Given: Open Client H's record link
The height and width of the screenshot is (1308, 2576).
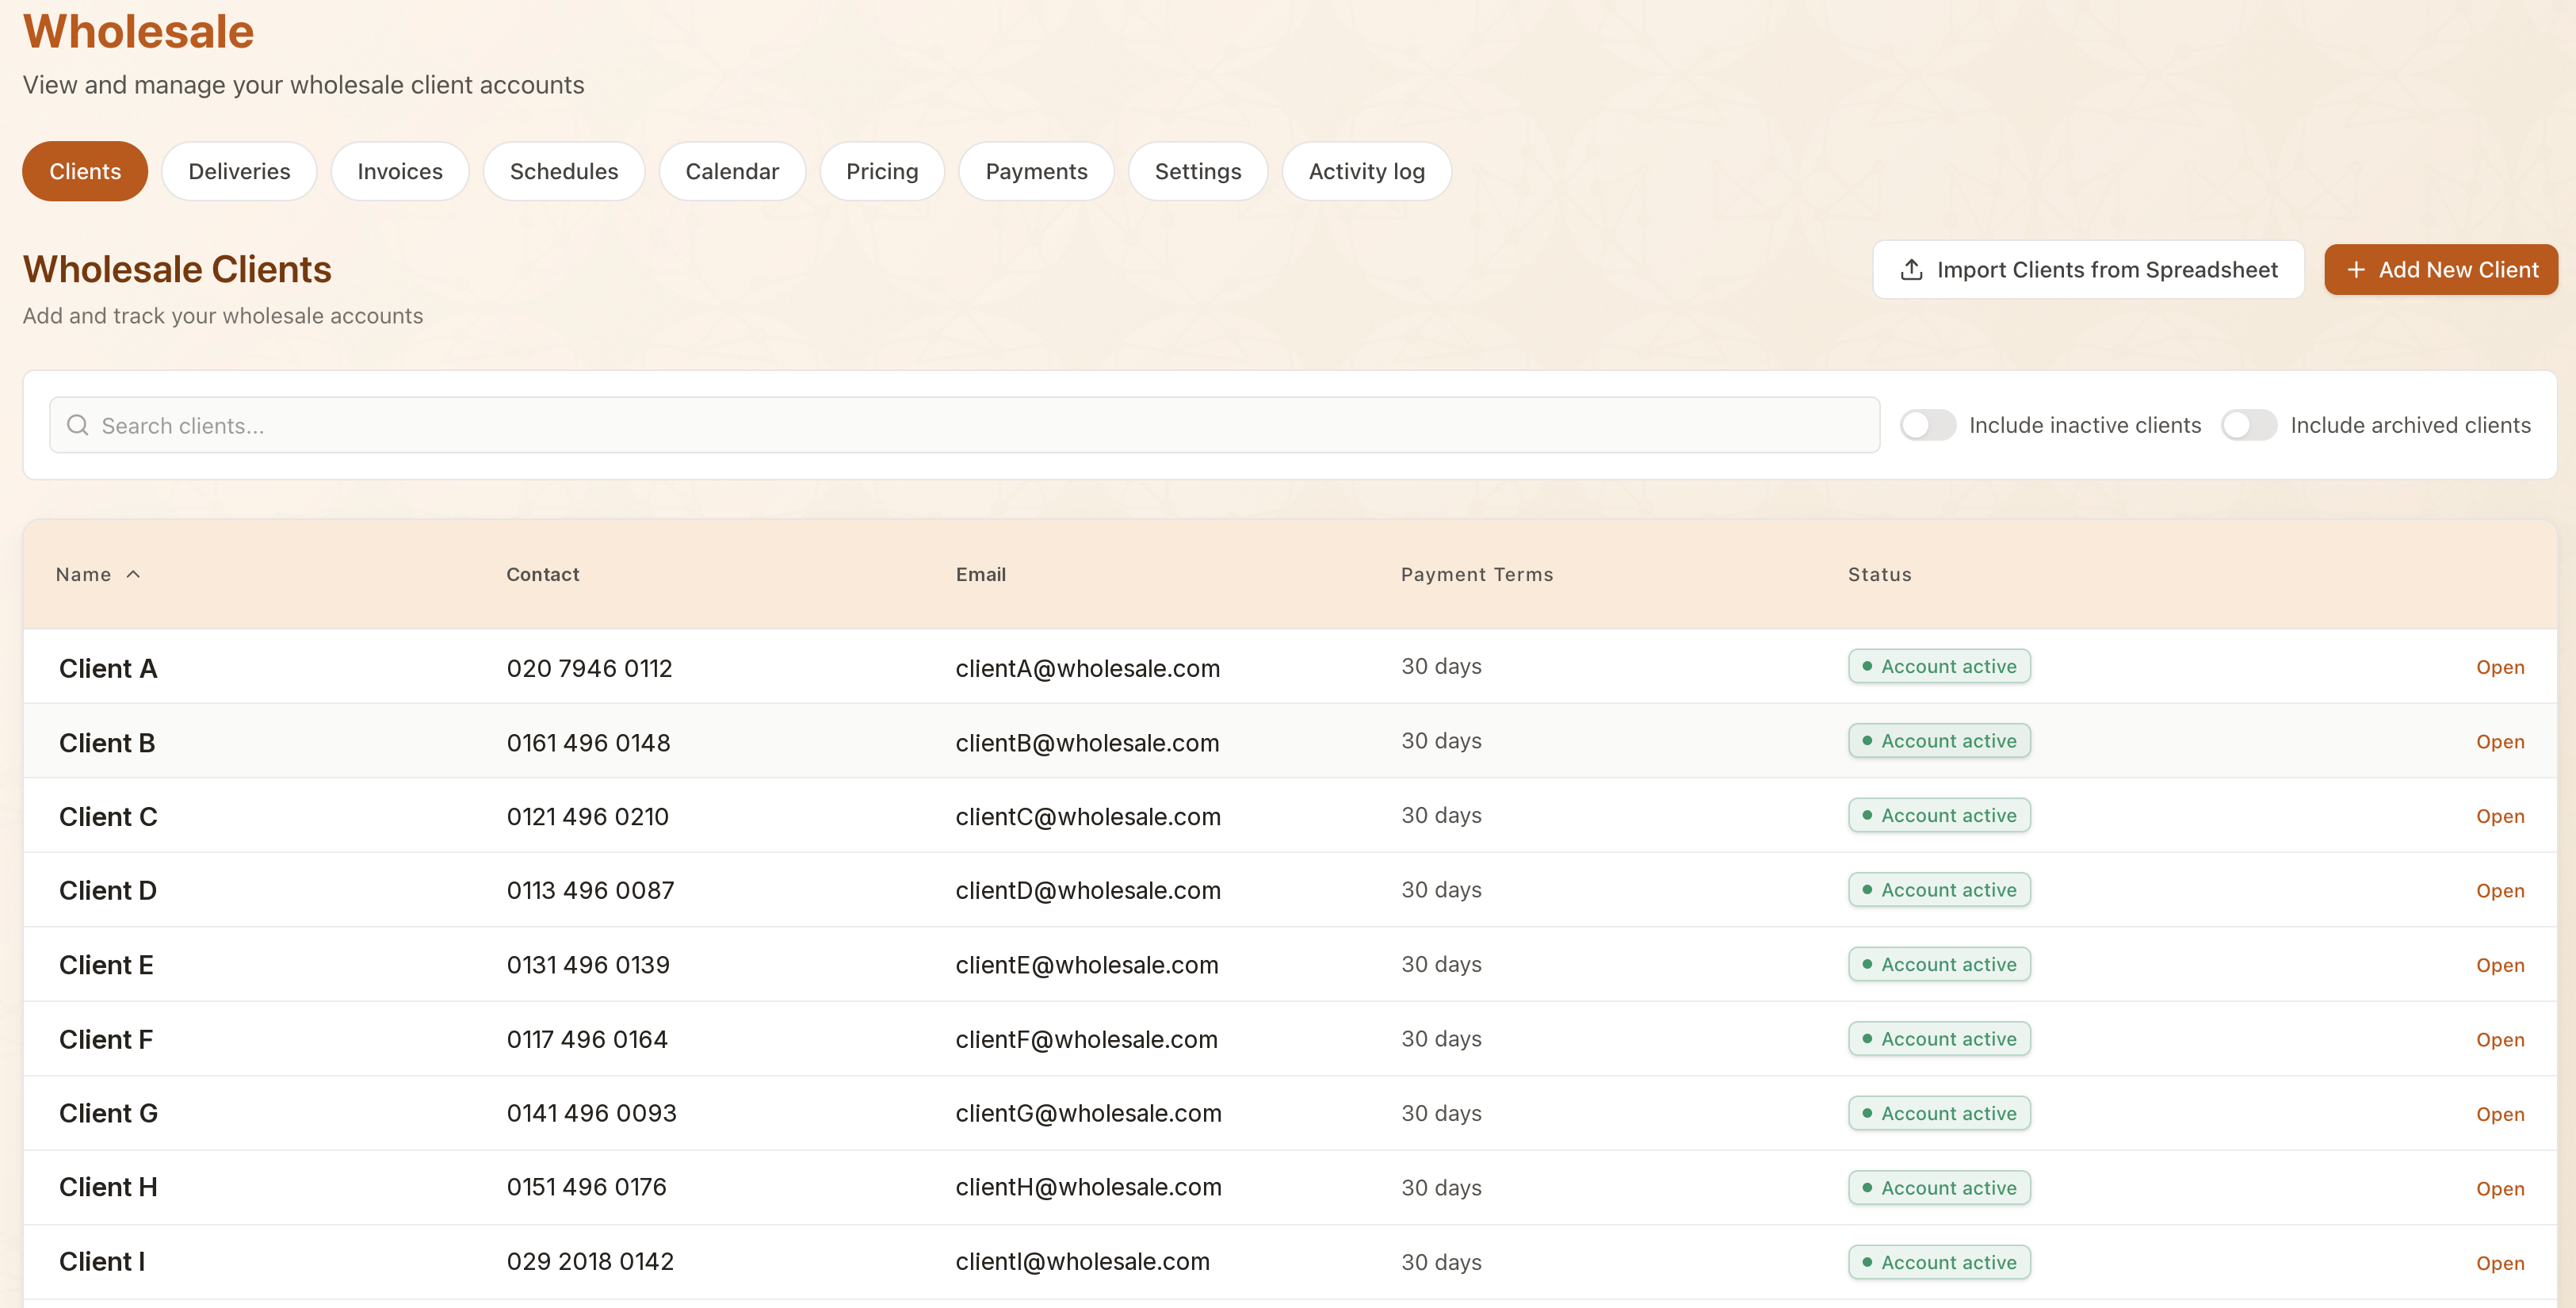Looking at the screenshot, I should pyautogui.click(x=2500, y=1189).
